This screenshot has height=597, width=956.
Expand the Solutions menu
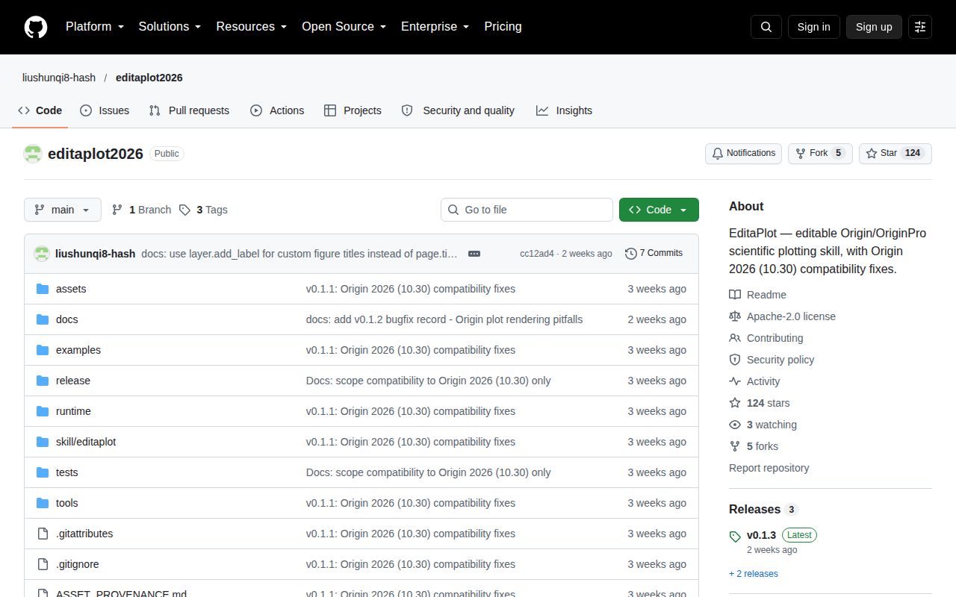(170, 27)
